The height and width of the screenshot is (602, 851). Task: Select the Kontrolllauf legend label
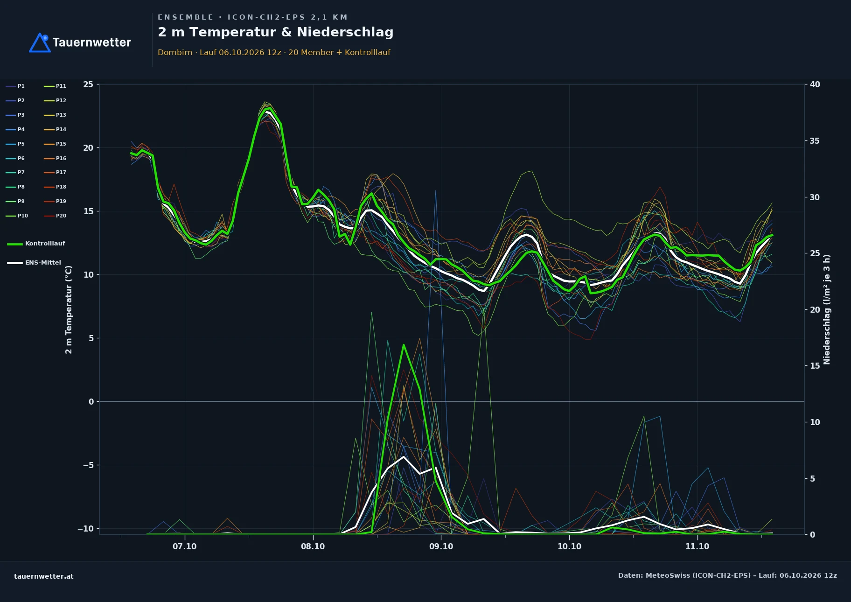point(45,244)
